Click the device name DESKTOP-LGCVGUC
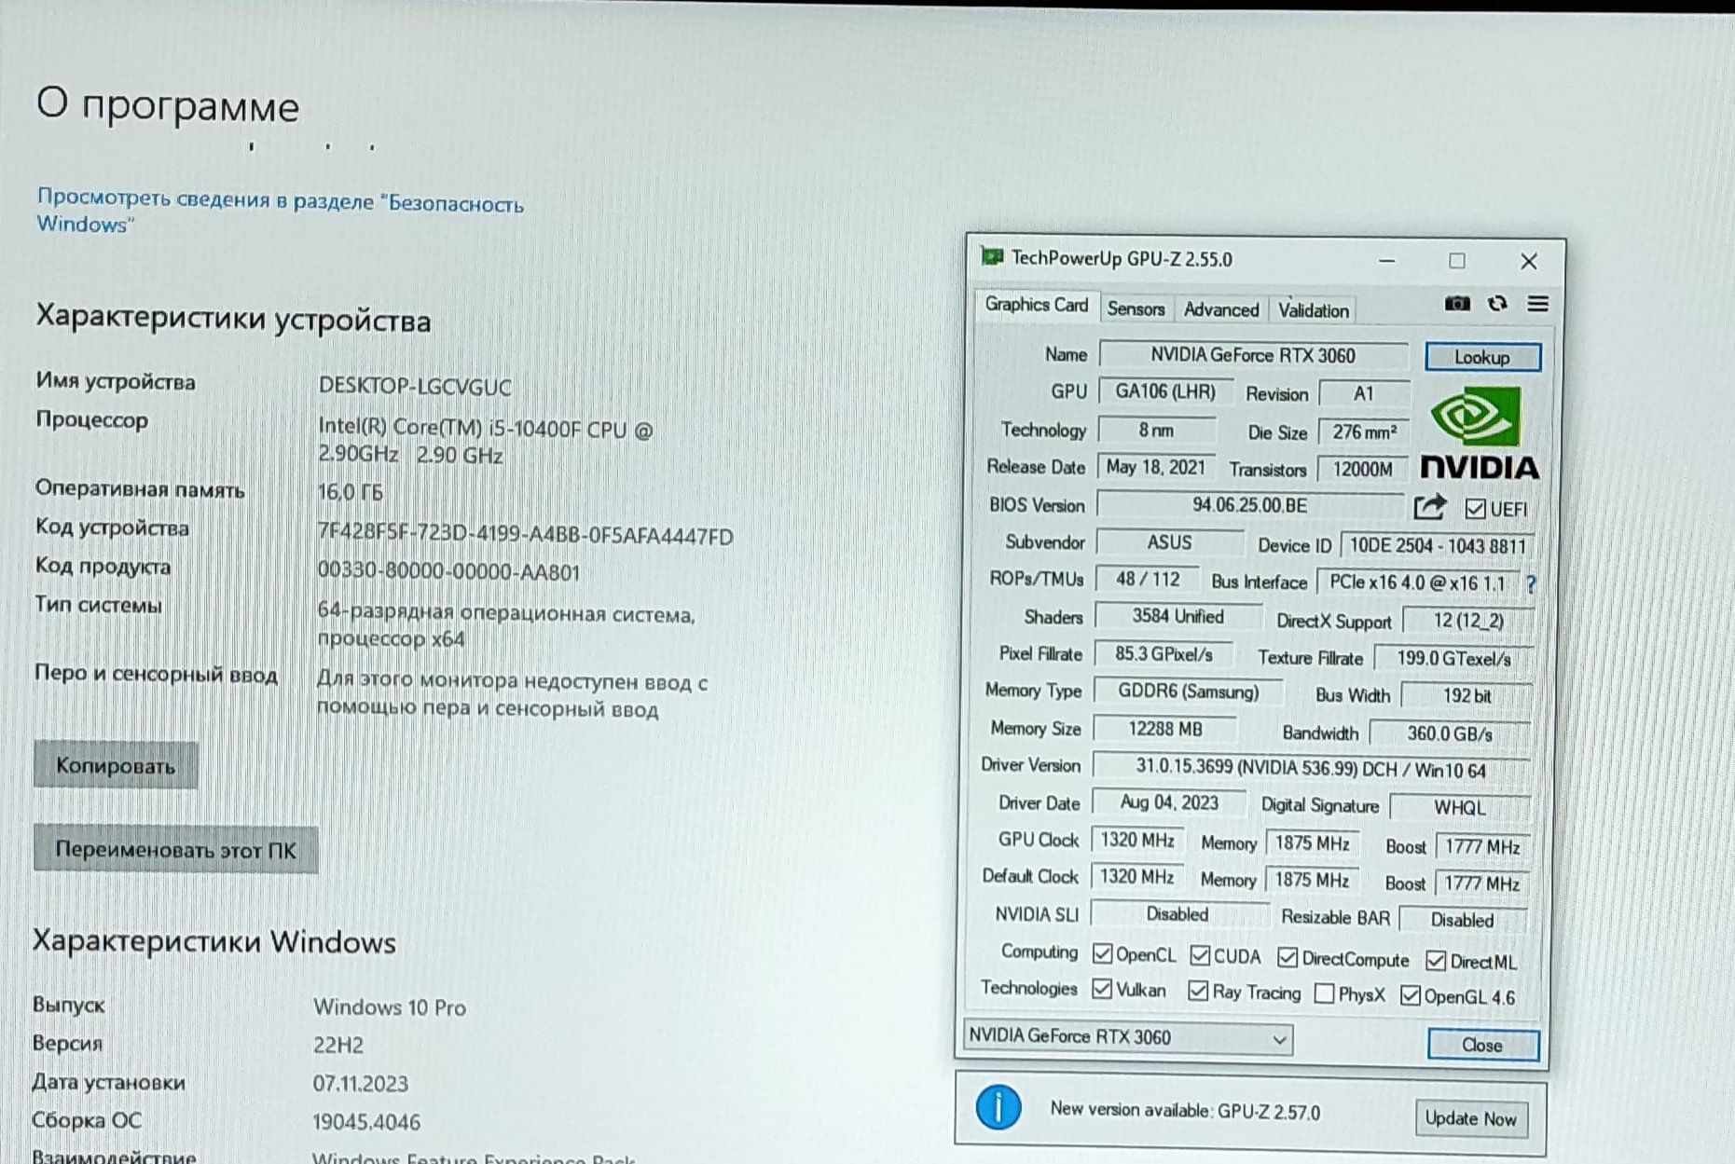 coord(415,386)
